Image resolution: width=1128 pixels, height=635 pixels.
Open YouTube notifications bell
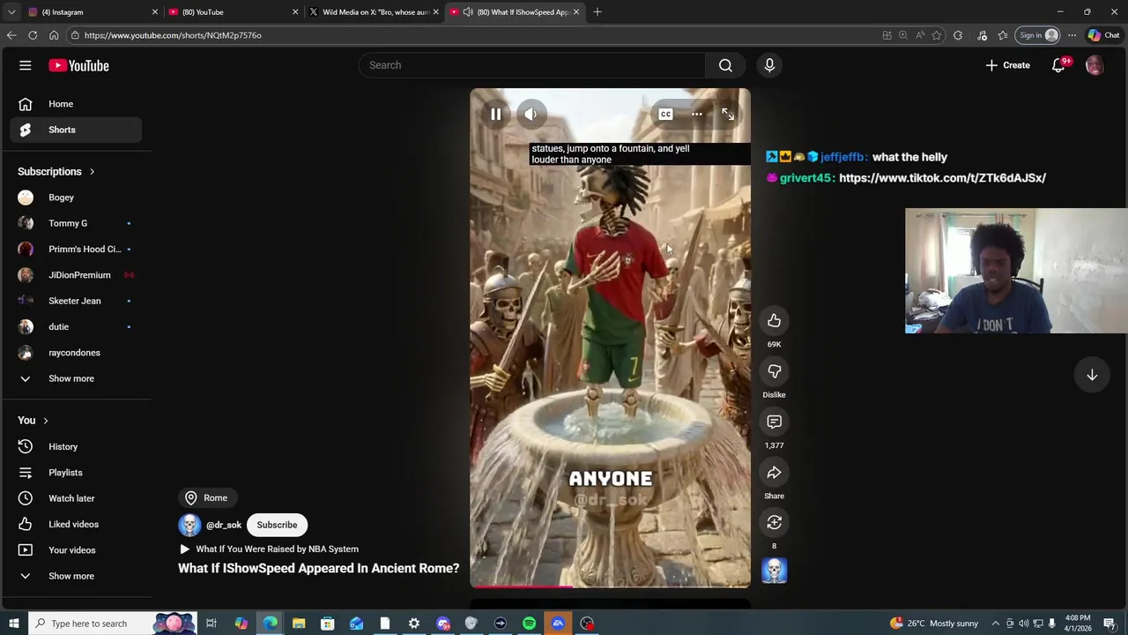[x=1058, y=65]
